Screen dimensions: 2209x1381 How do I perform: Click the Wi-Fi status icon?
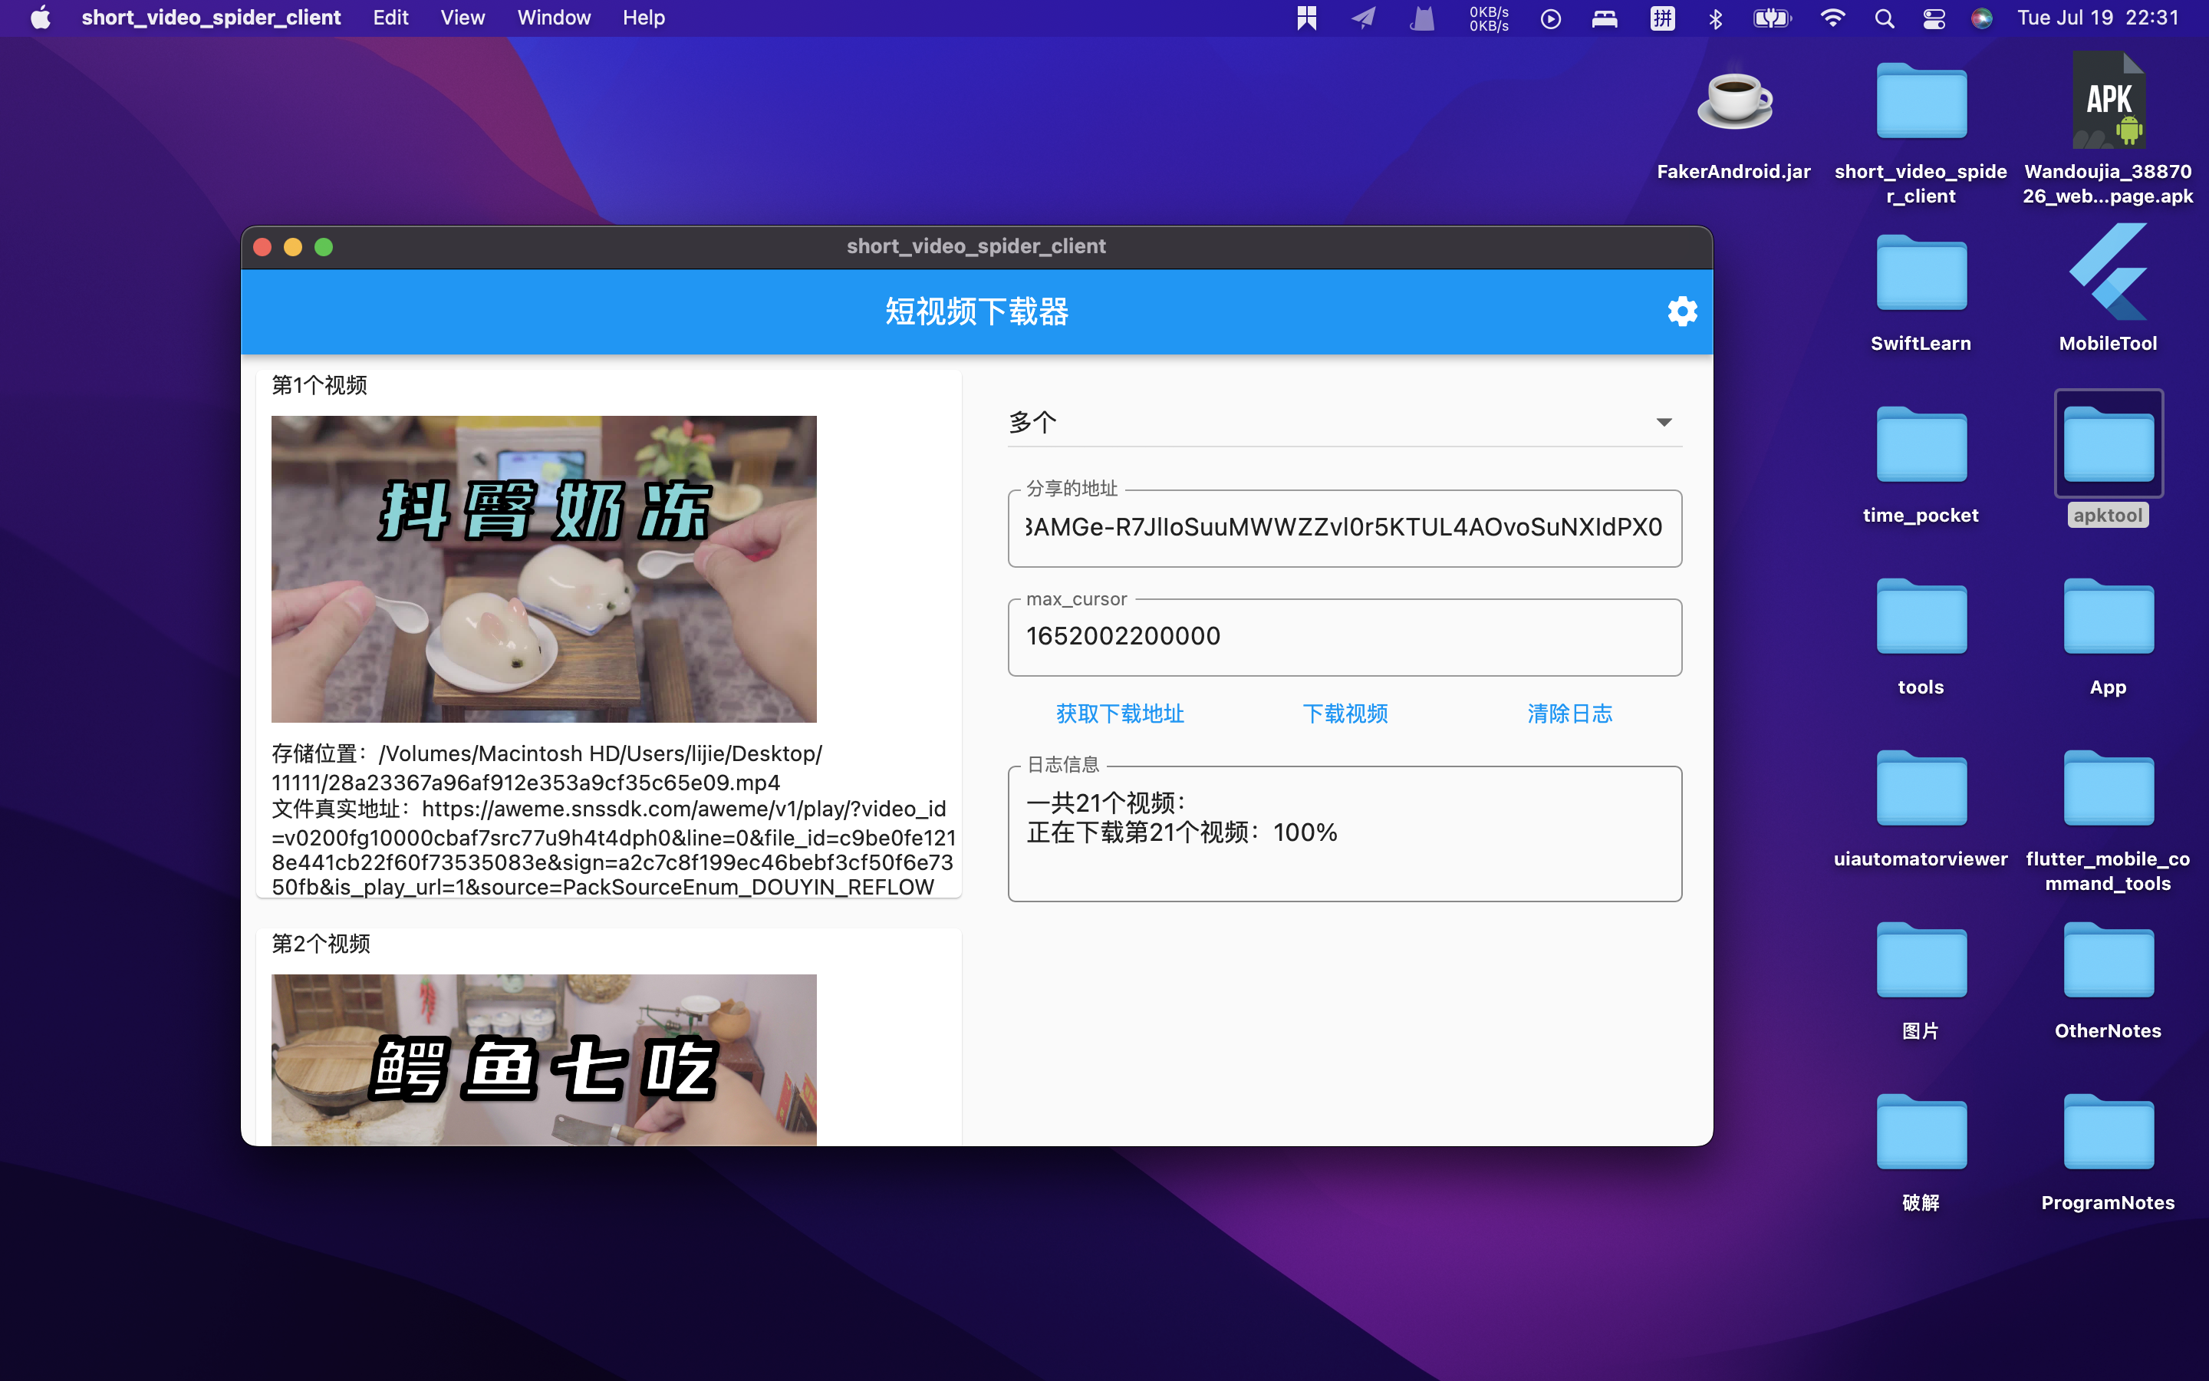coord(1832,18)
